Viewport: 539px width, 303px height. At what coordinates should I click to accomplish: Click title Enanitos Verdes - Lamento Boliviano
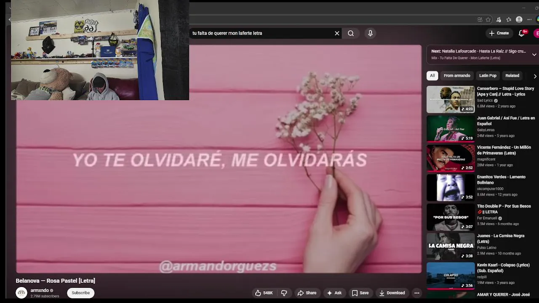(x=501, y=180)
